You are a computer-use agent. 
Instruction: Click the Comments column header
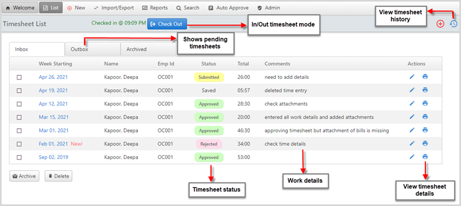[277, 64]
